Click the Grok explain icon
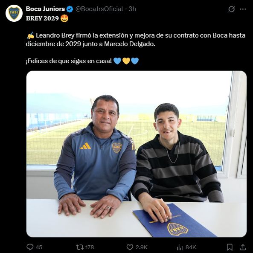 (x=231, y=9)
